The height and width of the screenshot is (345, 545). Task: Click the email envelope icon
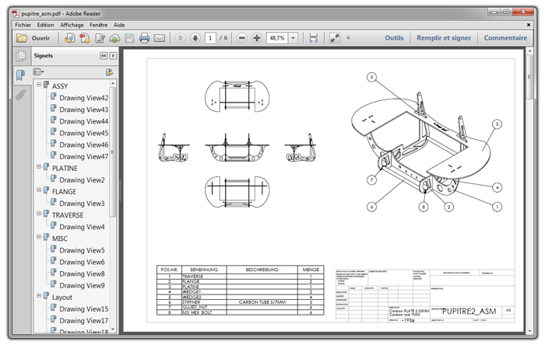click(x=160, y=38)
